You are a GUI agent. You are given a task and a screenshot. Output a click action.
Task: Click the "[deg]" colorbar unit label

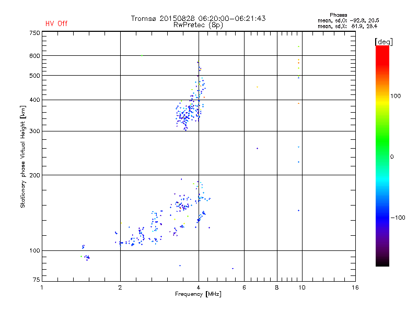coord(384,42)
